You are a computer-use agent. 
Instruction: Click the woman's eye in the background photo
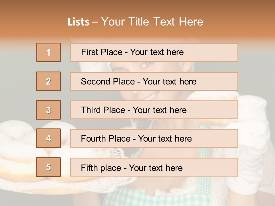coord(147,65)
